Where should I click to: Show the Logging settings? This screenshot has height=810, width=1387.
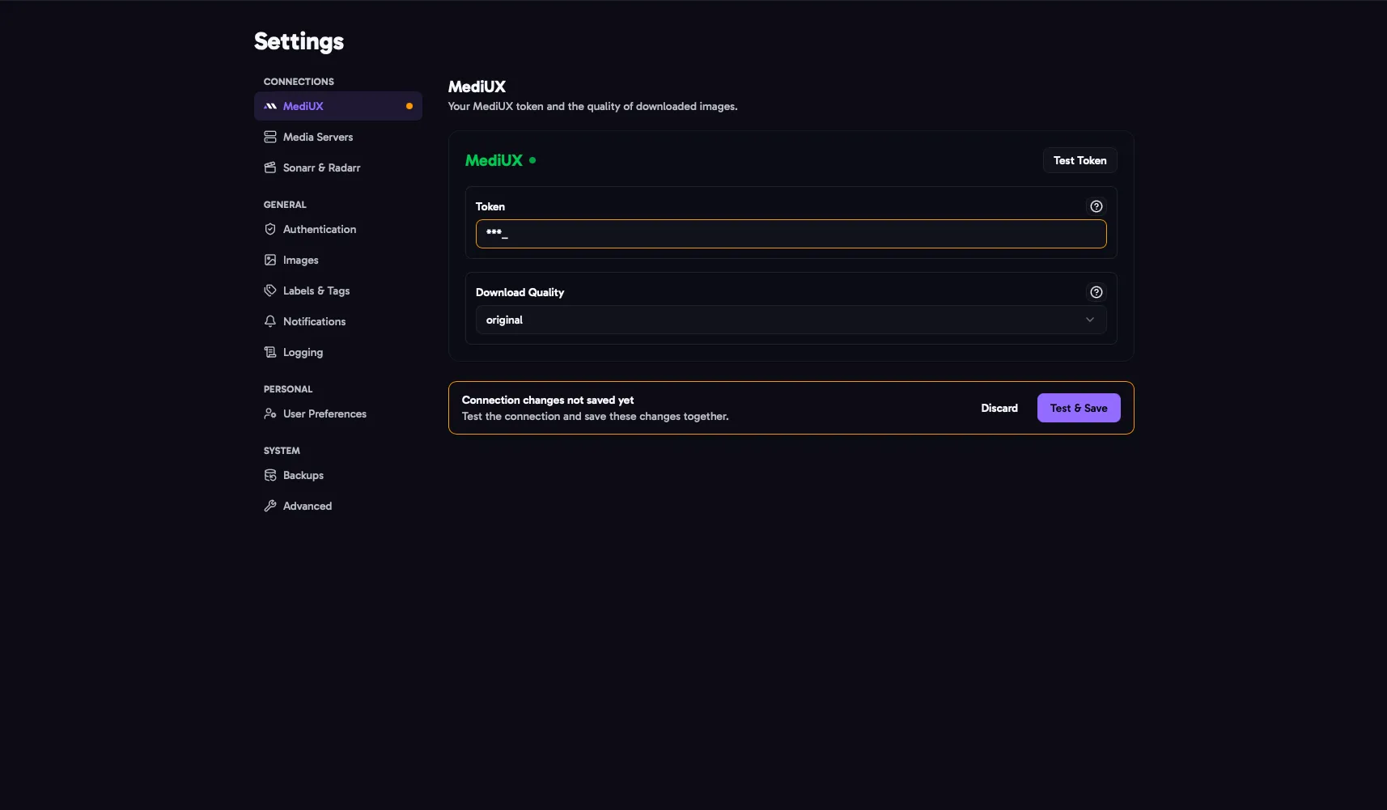point(338,352)
